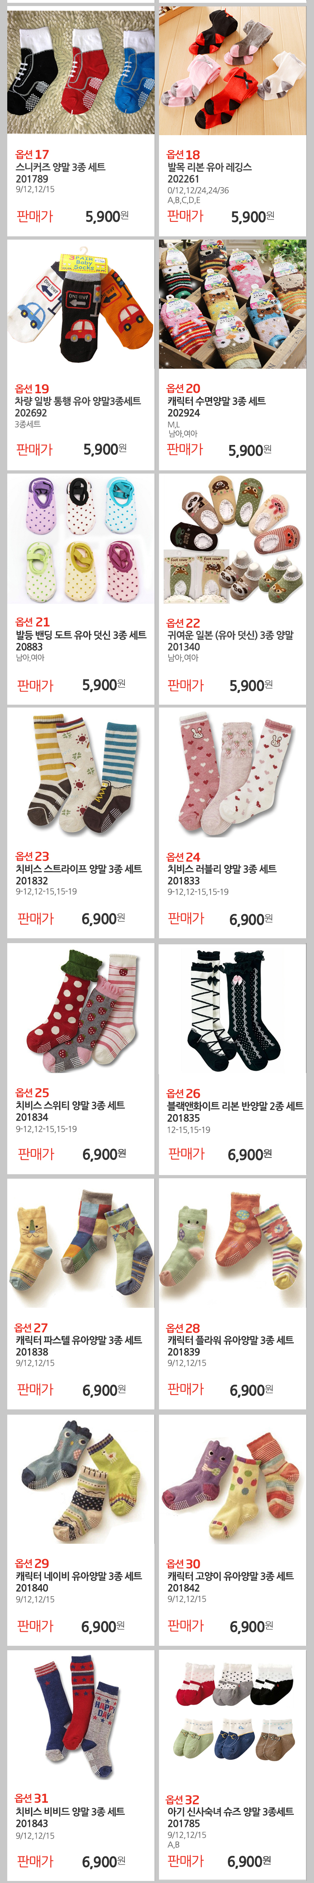314x1883 pixels.
Task: Select product code 202261 under option 18
Action: (x=183, y=179)
